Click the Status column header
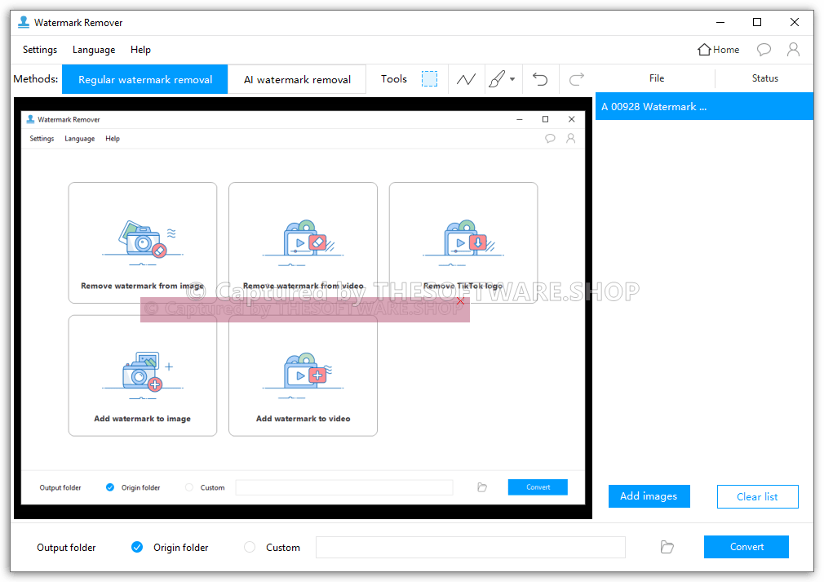The width and height of the screenshot is (824, 582). (764, 78)
